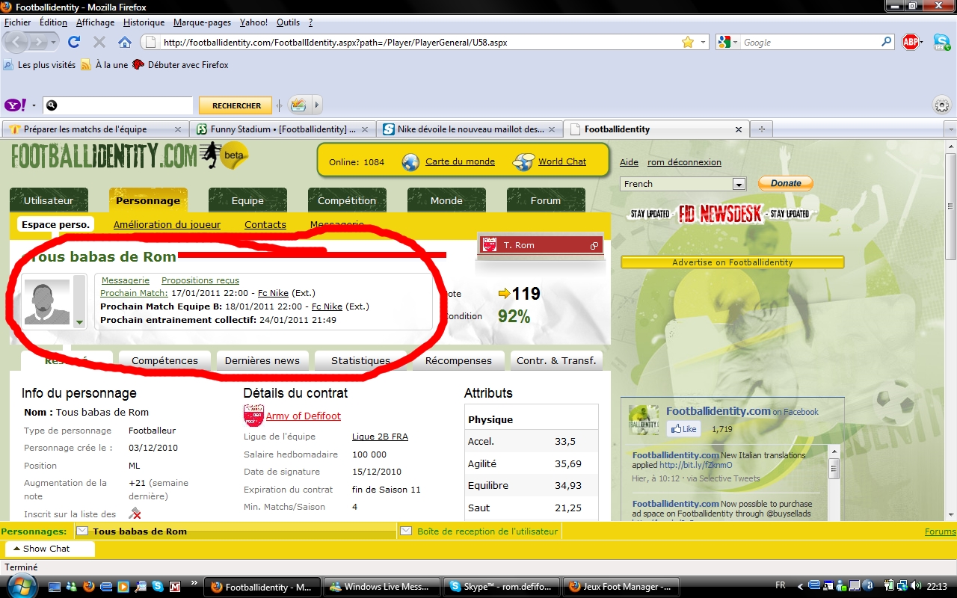This screenshot has height=598, width=957.
Task: Open the Carte du monde link
Action: (x=460, y=161)
